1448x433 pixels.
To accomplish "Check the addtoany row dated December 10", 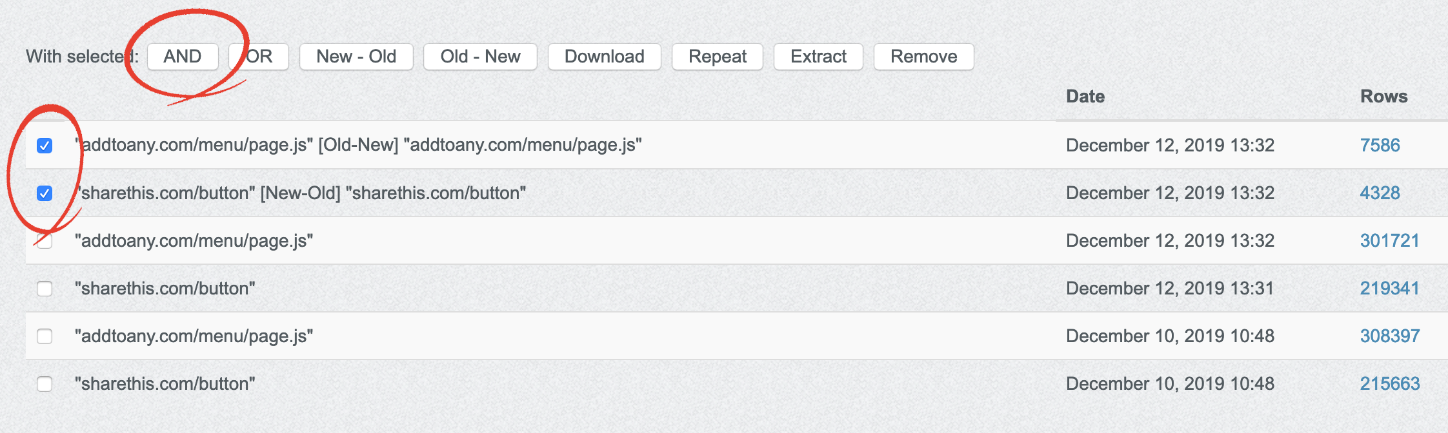I will pyautogui.click(x=45, y=336).
